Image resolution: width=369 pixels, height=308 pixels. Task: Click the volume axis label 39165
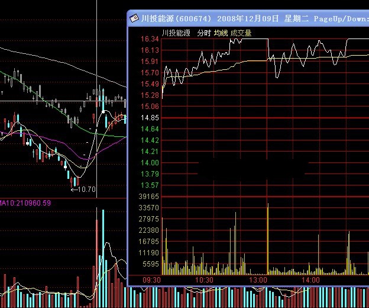149,196
